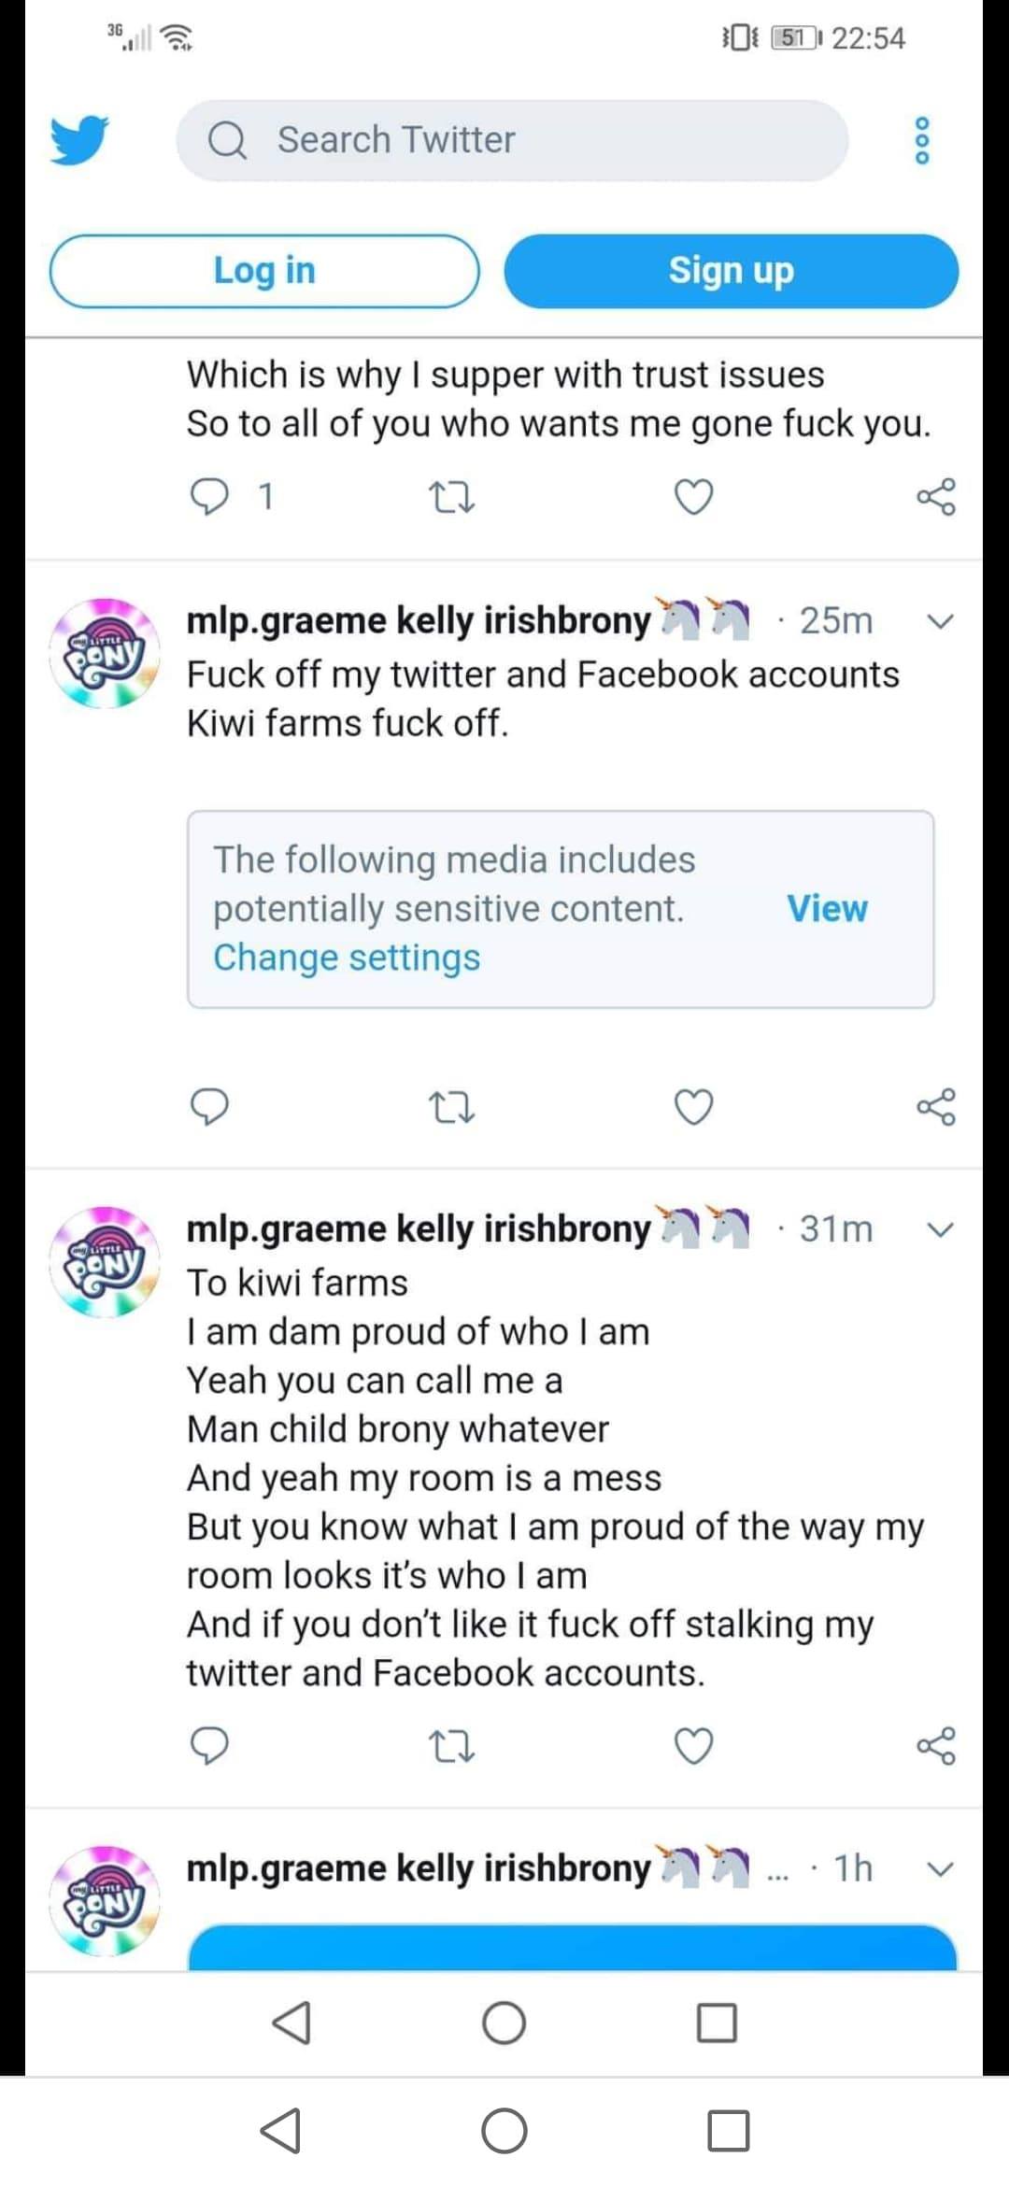
Task: Share the 25m tweet
Action: click(936, 1107)
